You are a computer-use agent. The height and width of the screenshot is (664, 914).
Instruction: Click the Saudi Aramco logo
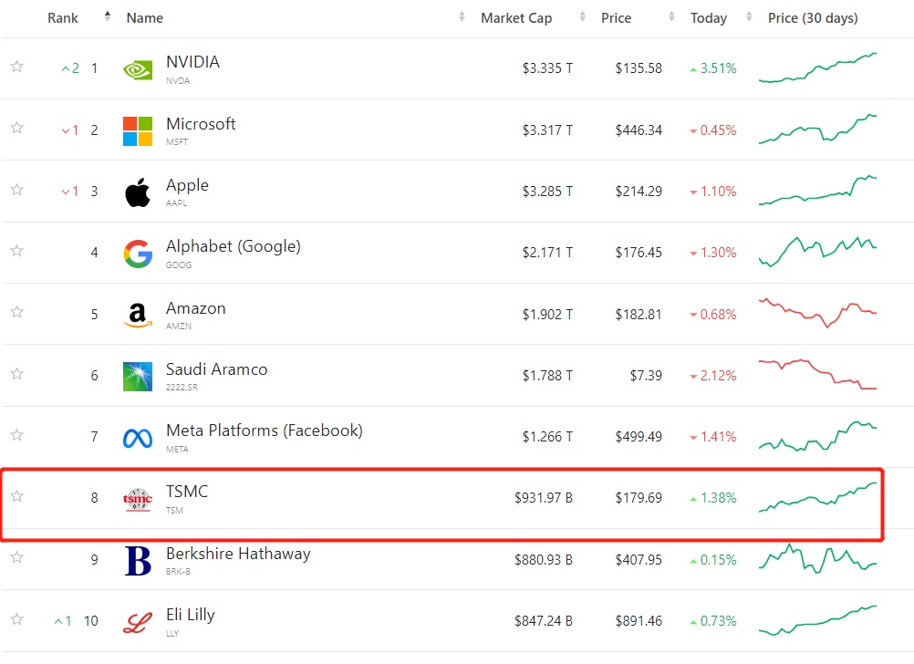click(138, 376)
